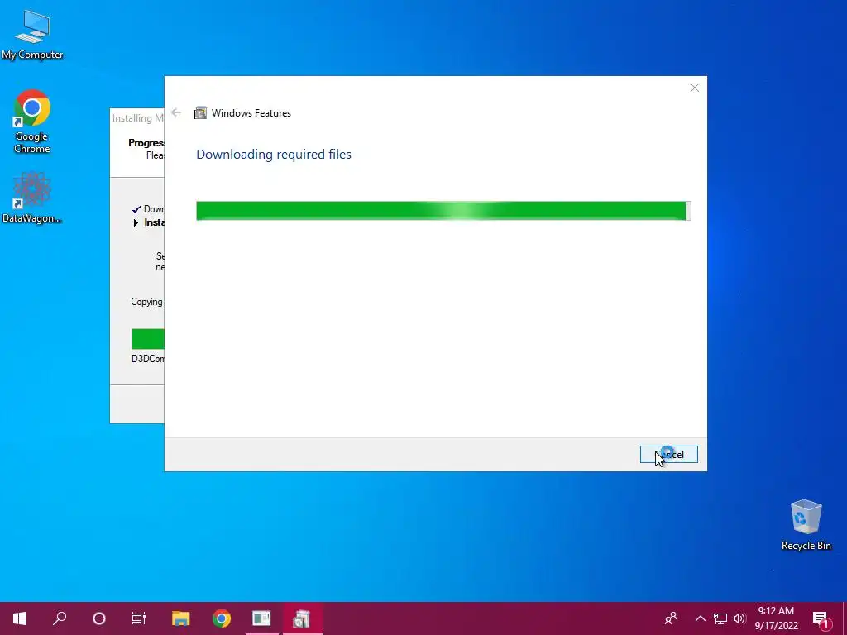Screen dimensions: 847x635
Task: Open the volume control tray icon
Action: click(x=739, y=618)
